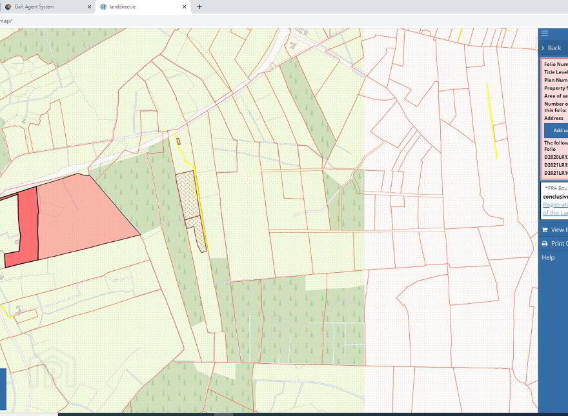Viewport: 568px width, 416px height.
Task: Click the Add to basket button
Action: pyautogui.click(x=556, y=130)
